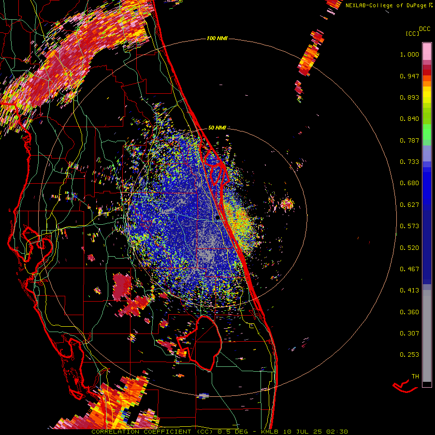This screenshot has height=435, width=435.
Task: Select the 0.947 scale value
Action: [x=409, y=76]
